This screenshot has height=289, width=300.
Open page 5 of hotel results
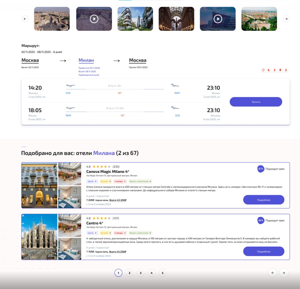pos(162,273)
